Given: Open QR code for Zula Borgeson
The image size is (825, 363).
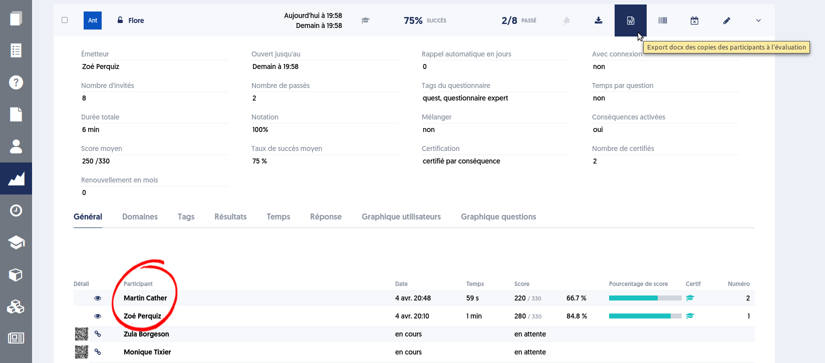Looking at the screenshot, I should pyautogui.click(x=82, y=334).
